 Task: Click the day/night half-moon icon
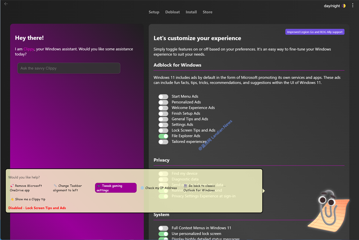tap(344, 6)
